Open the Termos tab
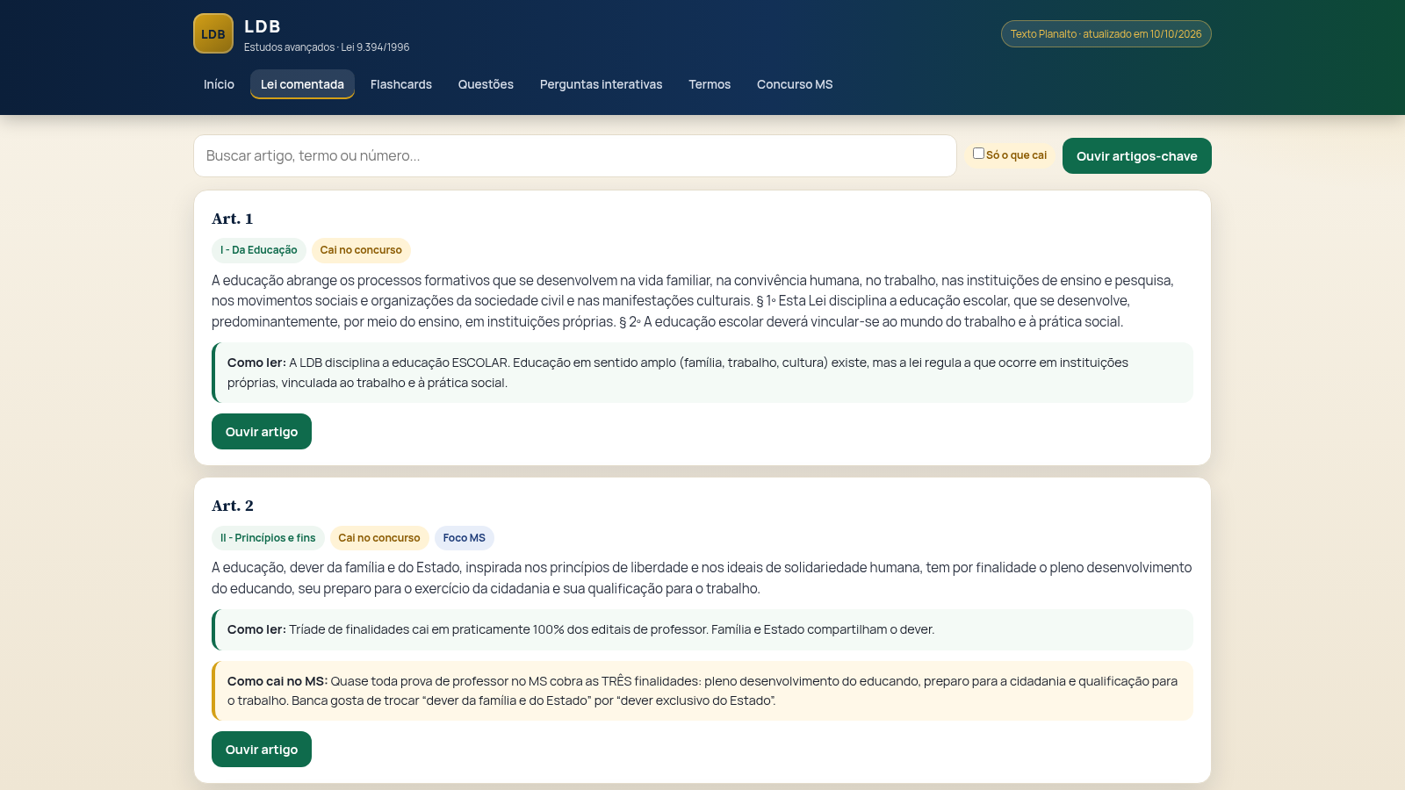This screenshot has width=1405, height=790. click(x=710, y=84)
